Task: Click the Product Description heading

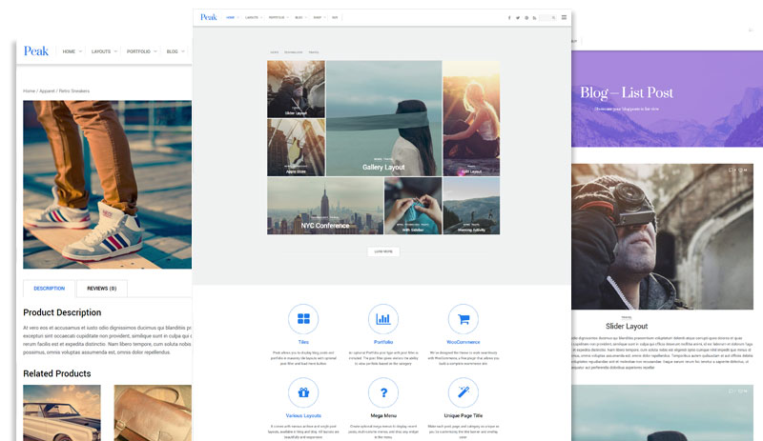Action: [x=62, y=312]
